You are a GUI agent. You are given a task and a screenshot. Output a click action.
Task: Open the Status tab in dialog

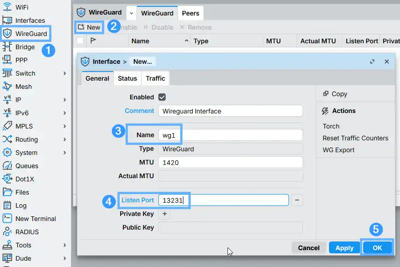pos(127,78)
